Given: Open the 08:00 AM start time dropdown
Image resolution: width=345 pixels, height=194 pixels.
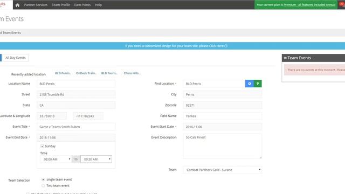Looking at the screenshot, I should tap(56, 160).
